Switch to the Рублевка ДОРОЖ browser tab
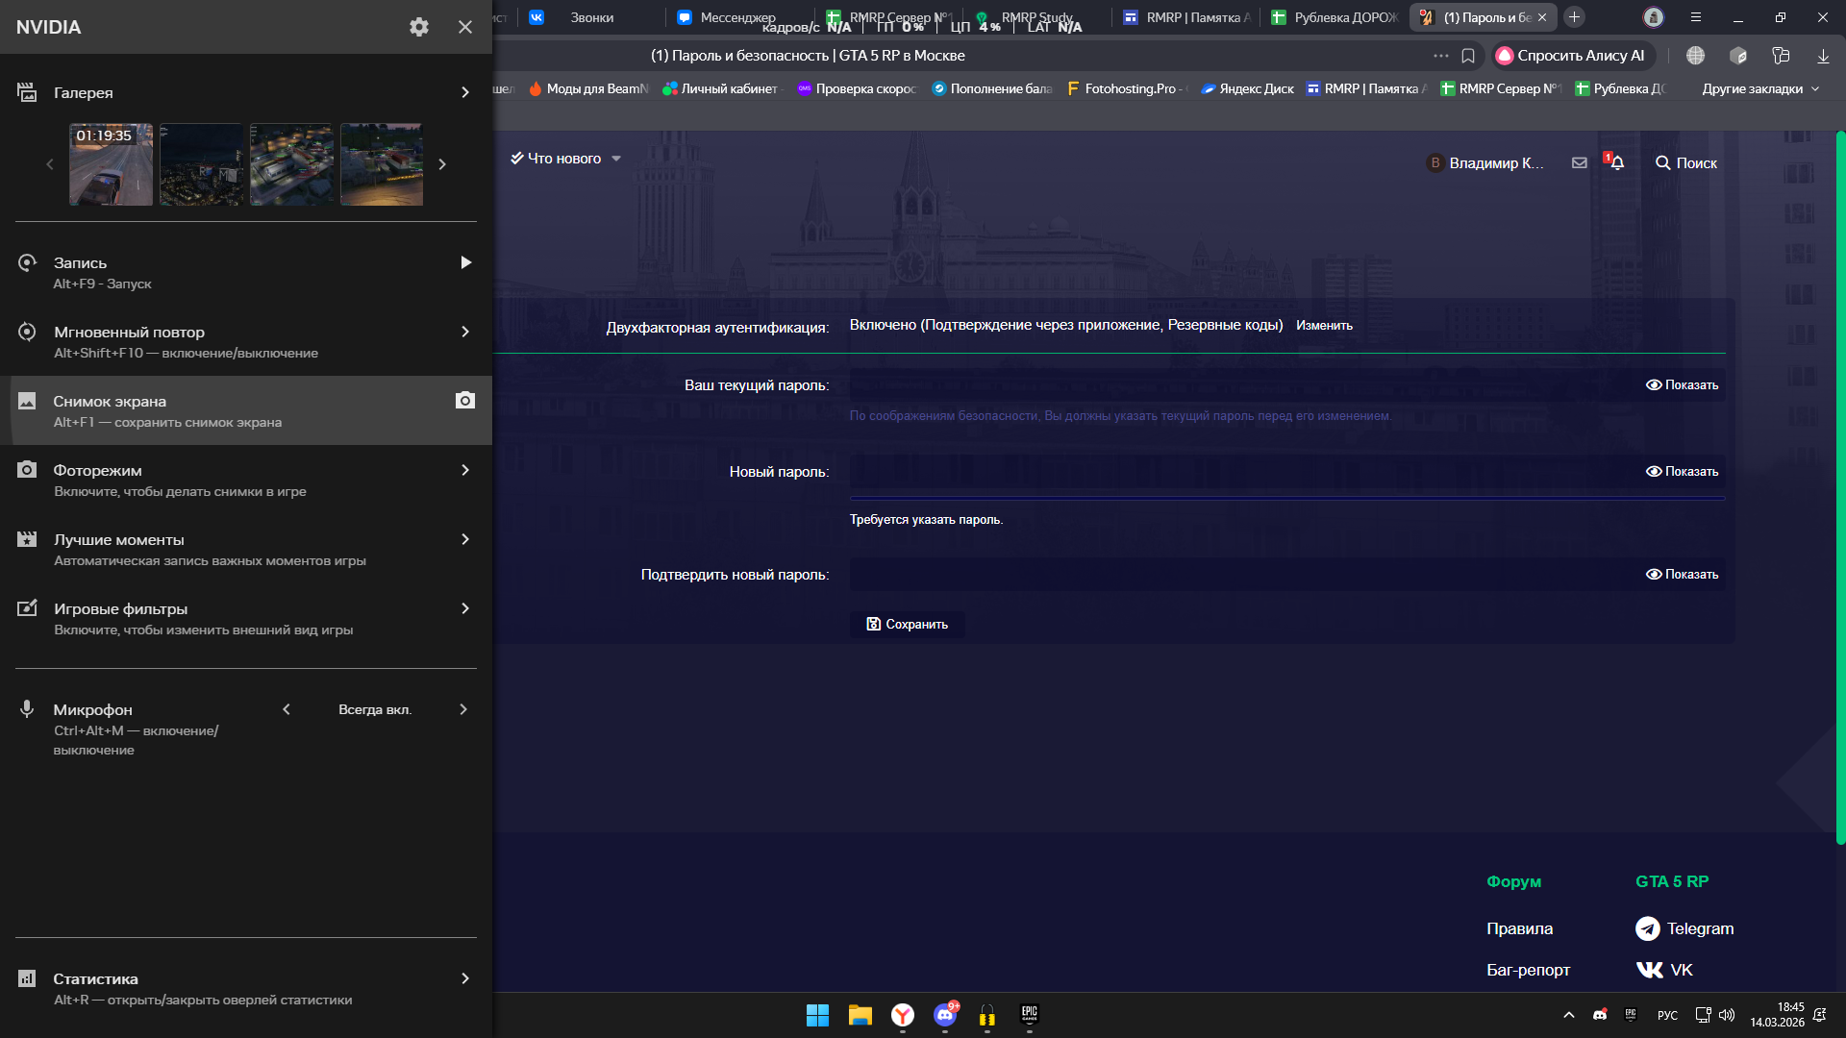The height and width of the screenshot is (1038, 1846). tap(1335, 17)
